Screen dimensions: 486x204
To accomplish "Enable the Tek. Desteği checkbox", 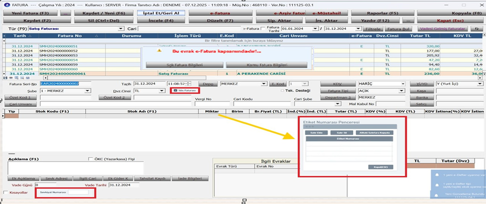I will 282,91.
